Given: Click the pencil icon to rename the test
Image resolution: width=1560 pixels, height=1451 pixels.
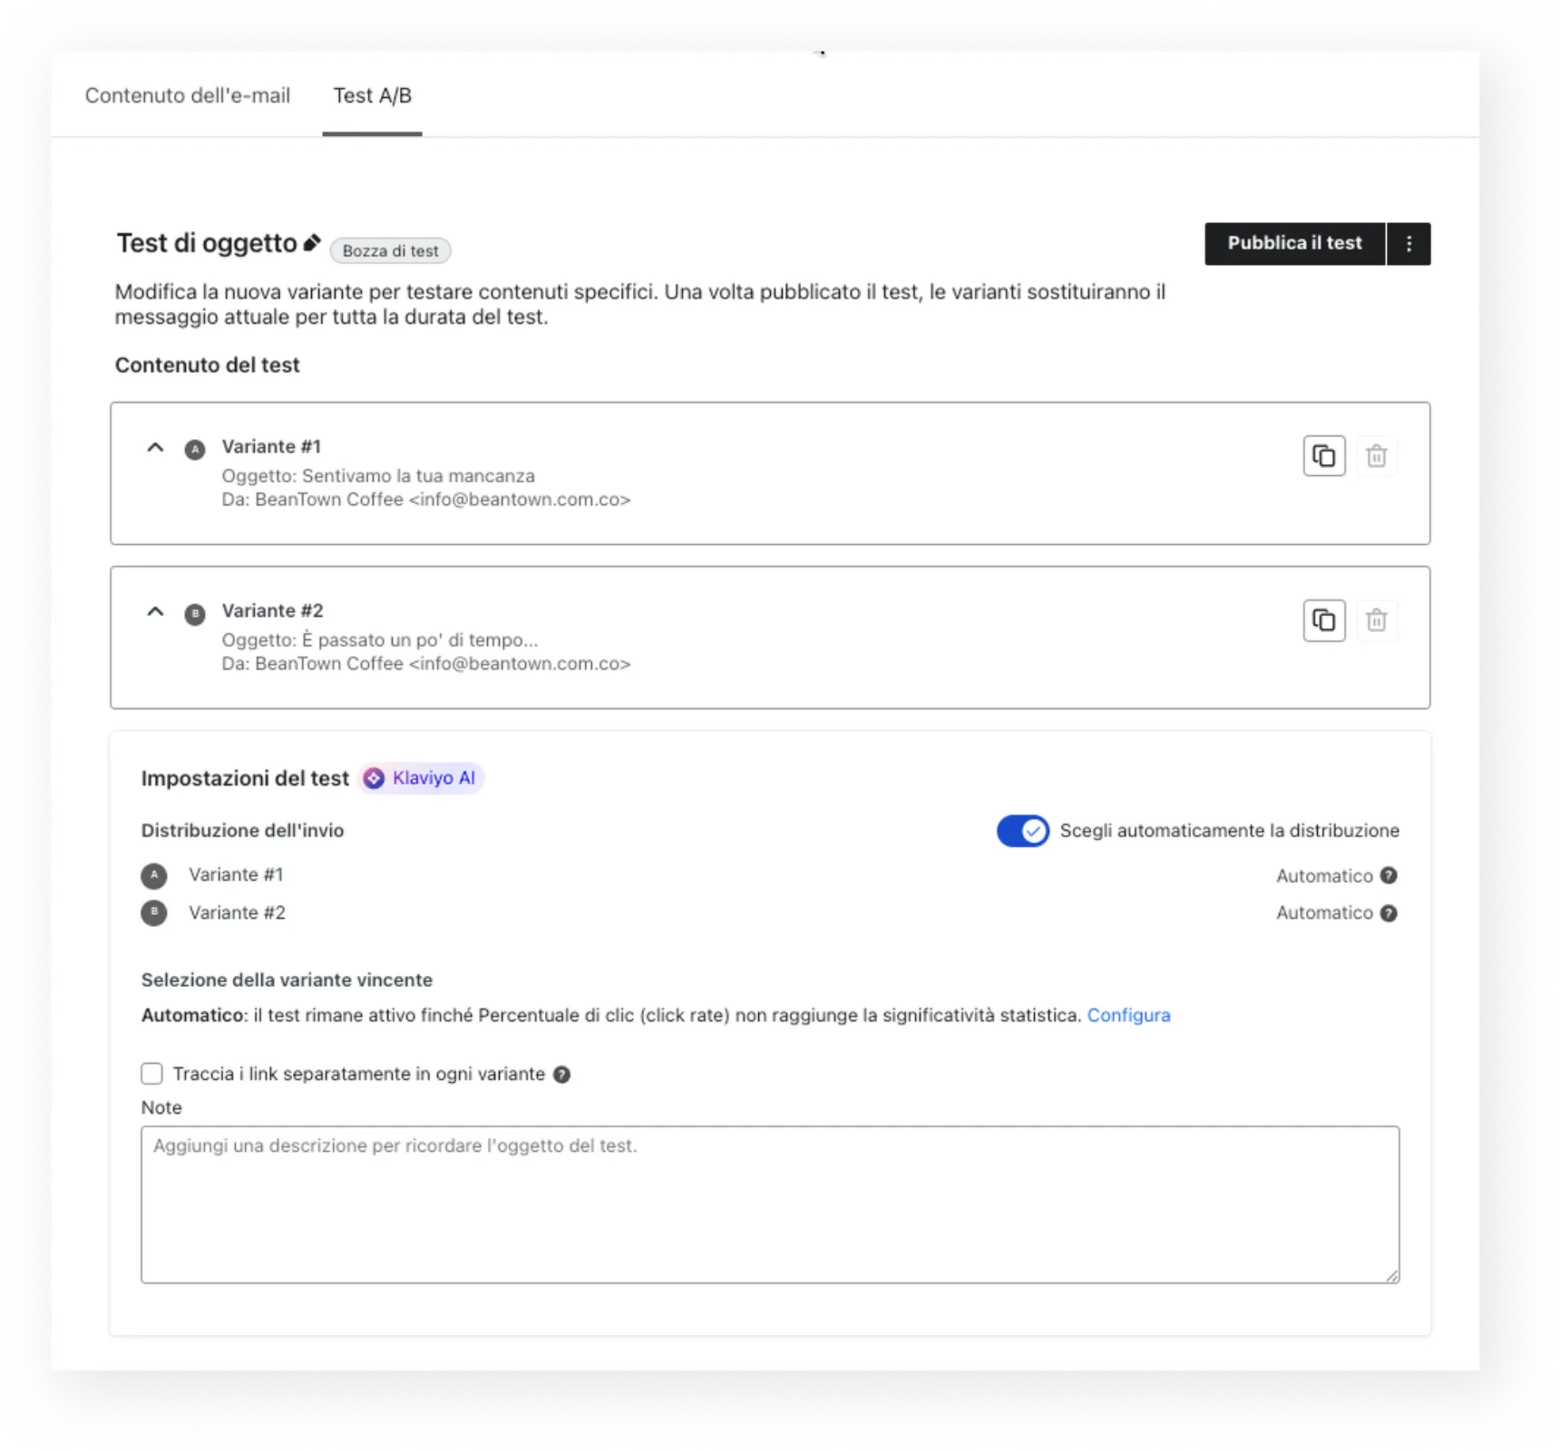Looking at the screenshot, I should click(x=312, y=243).
